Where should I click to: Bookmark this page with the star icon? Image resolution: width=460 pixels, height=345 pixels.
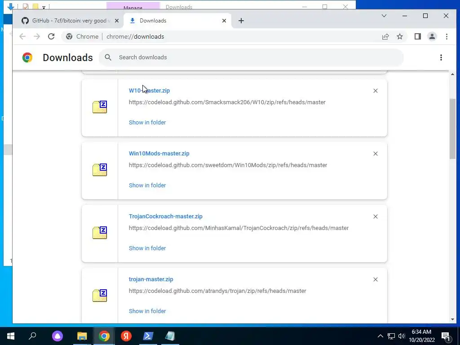pos(399,36)
